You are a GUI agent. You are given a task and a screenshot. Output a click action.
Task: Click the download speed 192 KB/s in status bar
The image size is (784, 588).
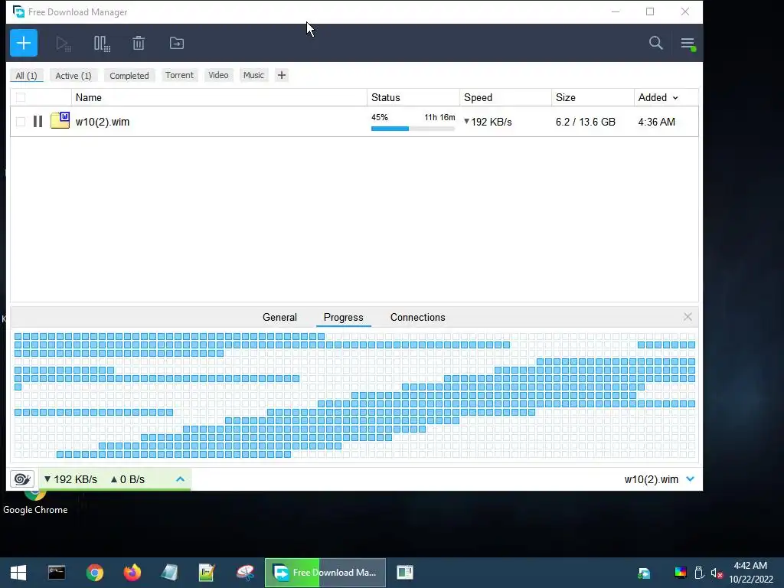pos(70,479)
